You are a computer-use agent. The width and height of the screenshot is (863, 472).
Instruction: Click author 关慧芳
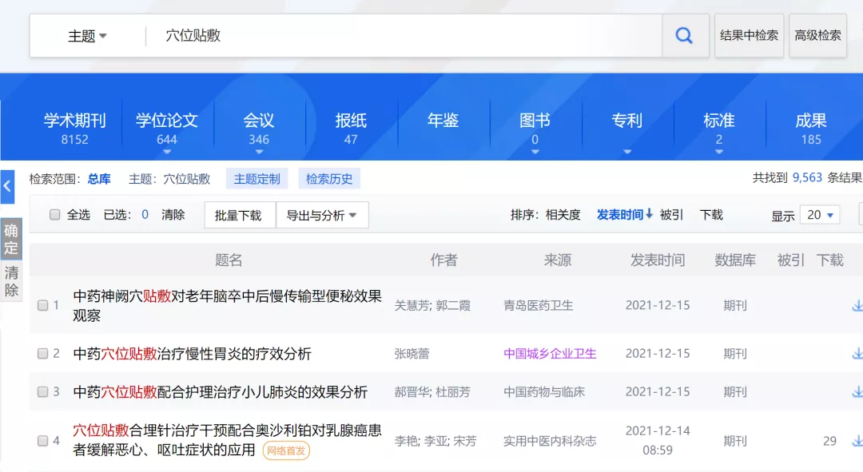click(x=412, y=306)
